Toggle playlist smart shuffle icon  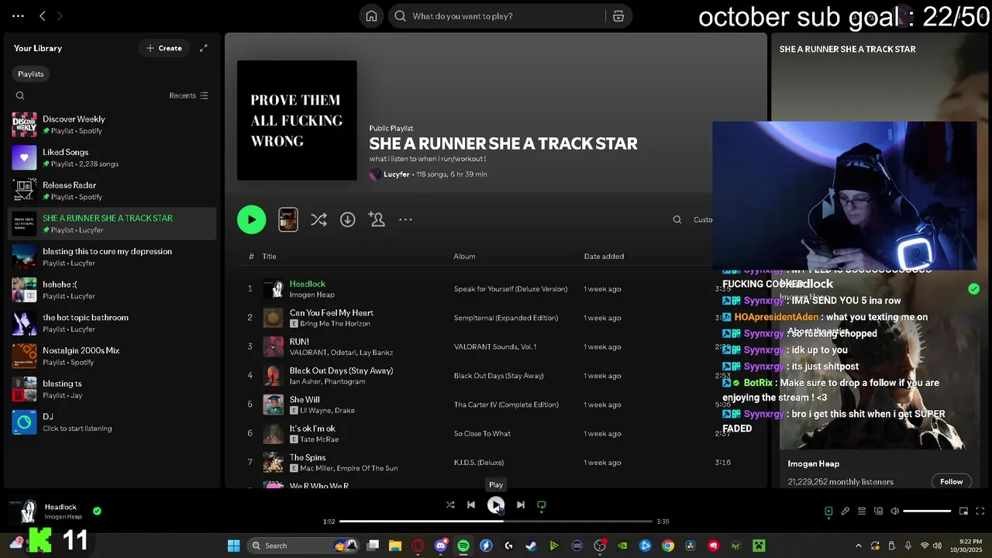tap(319, 220)
